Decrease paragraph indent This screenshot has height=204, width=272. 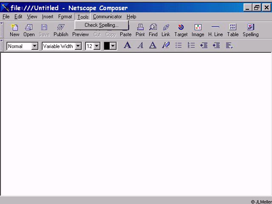[204, 45]
